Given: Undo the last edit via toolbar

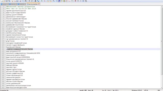Looking at the screenshot, I should click(29, 1).
